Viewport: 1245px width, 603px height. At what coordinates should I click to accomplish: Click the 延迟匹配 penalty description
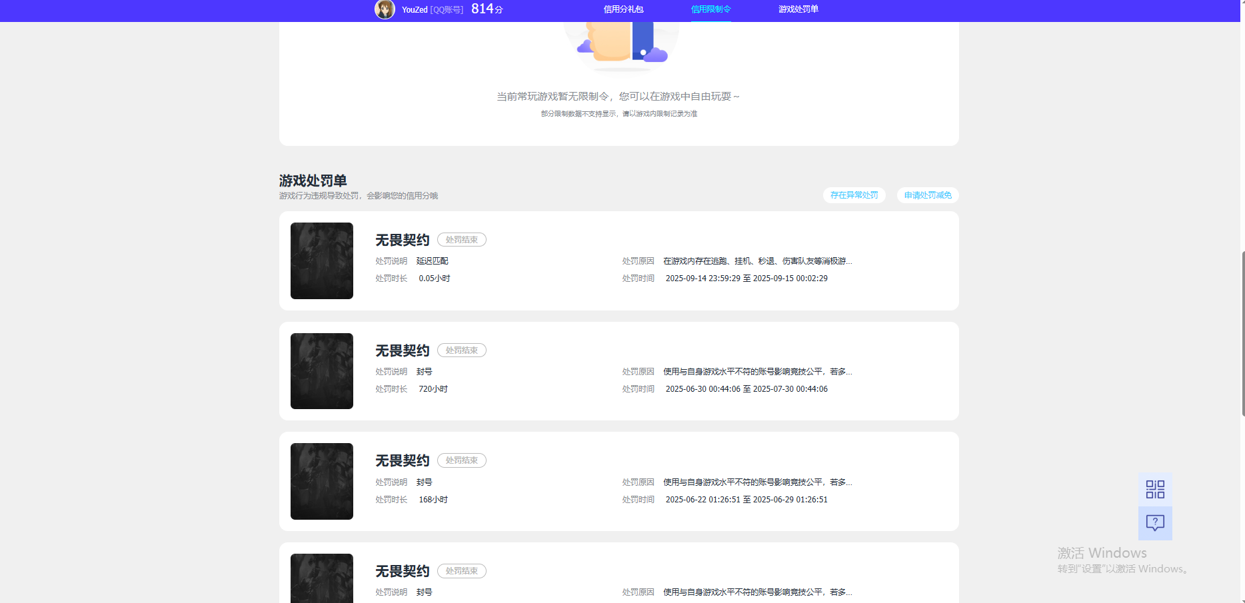(x=432, y=261)
